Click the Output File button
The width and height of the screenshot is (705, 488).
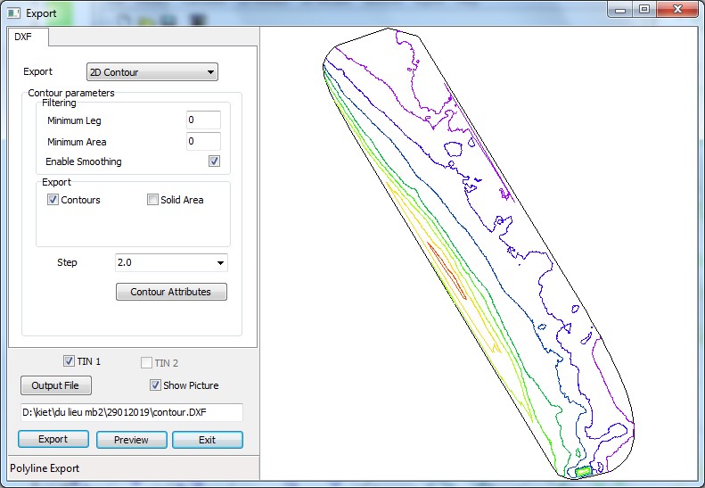pos(56,385)
